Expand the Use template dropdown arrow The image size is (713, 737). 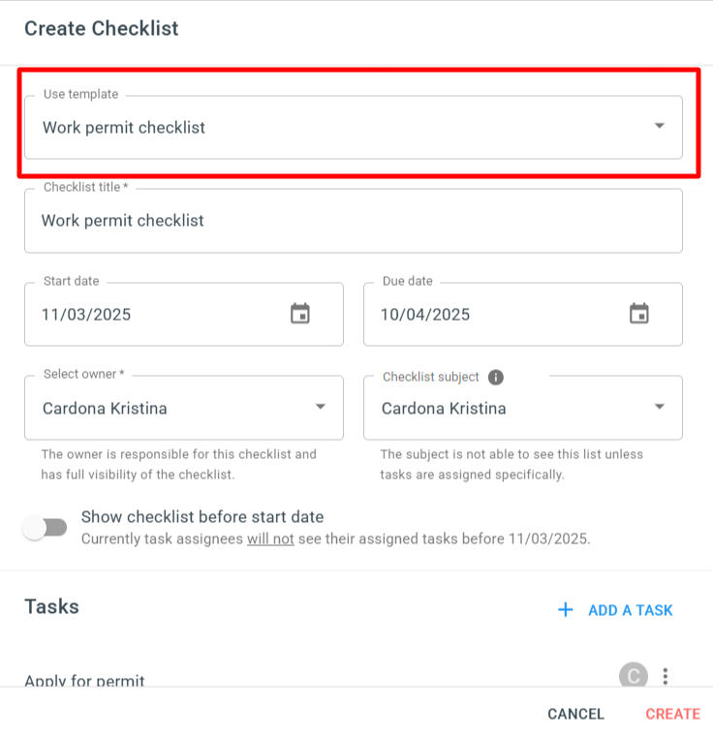[x=660, y=126]
